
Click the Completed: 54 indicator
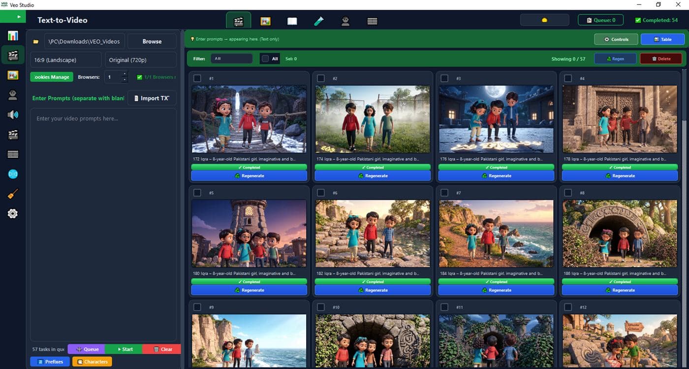click(x=657, y=20)
